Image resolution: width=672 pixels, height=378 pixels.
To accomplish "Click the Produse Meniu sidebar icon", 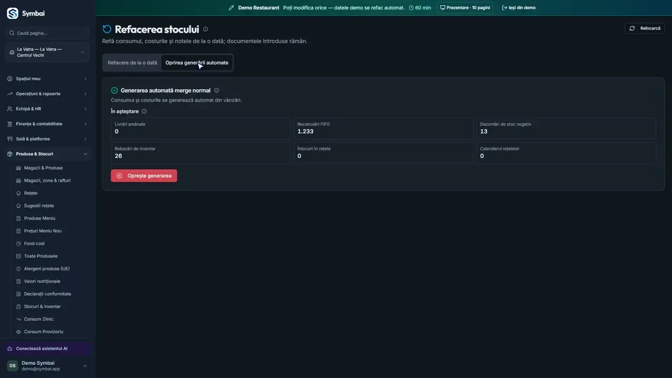I will (19, 218).
